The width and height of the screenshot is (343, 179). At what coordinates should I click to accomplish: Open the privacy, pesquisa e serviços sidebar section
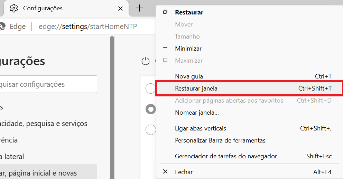(43, 124)
